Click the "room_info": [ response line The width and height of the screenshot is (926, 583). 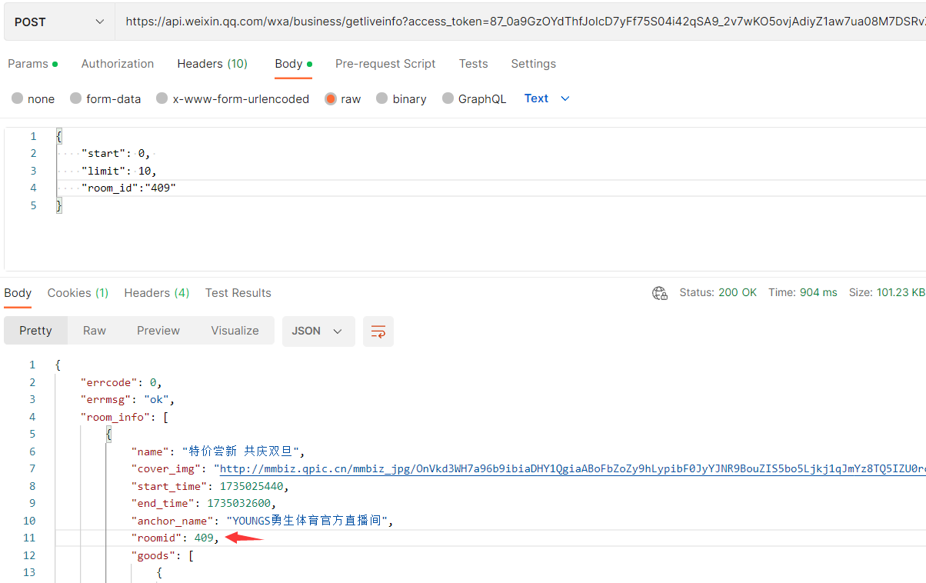124,417
